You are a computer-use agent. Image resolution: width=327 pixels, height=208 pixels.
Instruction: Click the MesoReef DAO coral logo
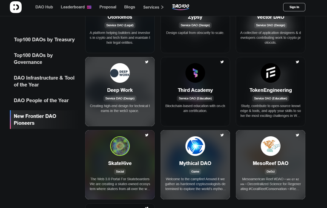pos(270,146)
